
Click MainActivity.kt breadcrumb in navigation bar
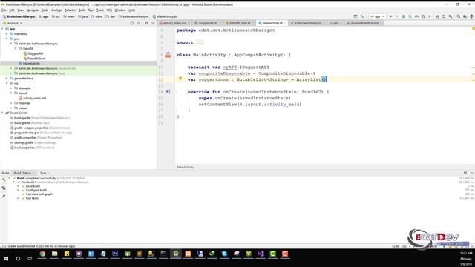tap(165, 16)
